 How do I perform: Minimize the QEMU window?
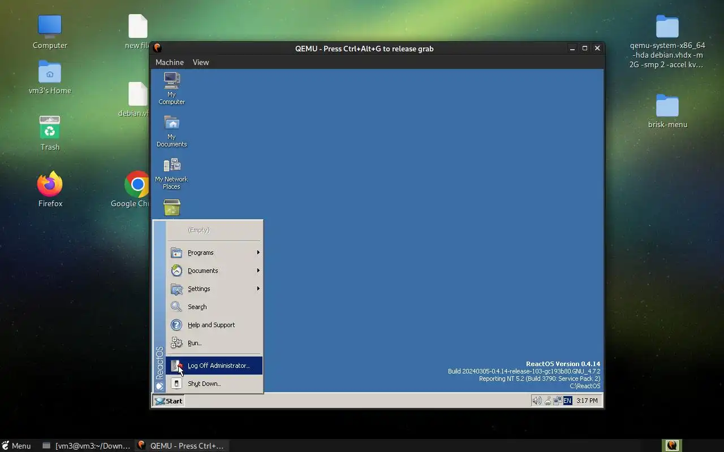tap(572, 49)
